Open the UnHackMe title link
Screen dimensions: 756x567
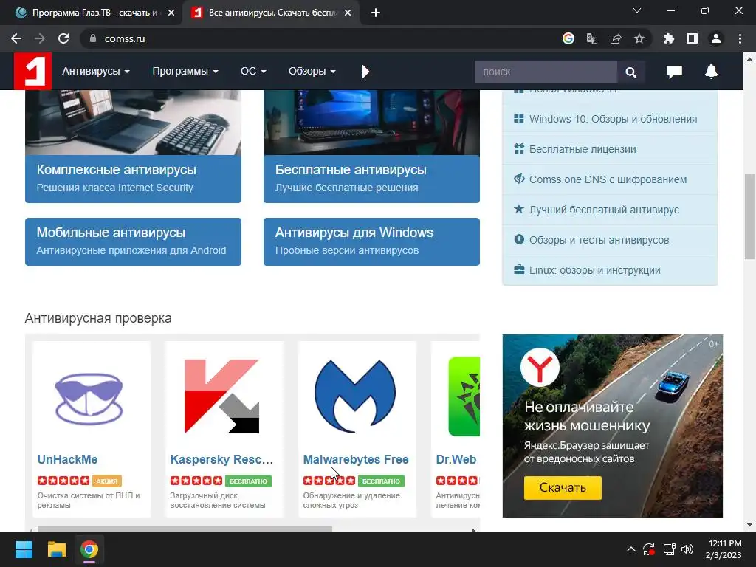click(x=67, y=459)
